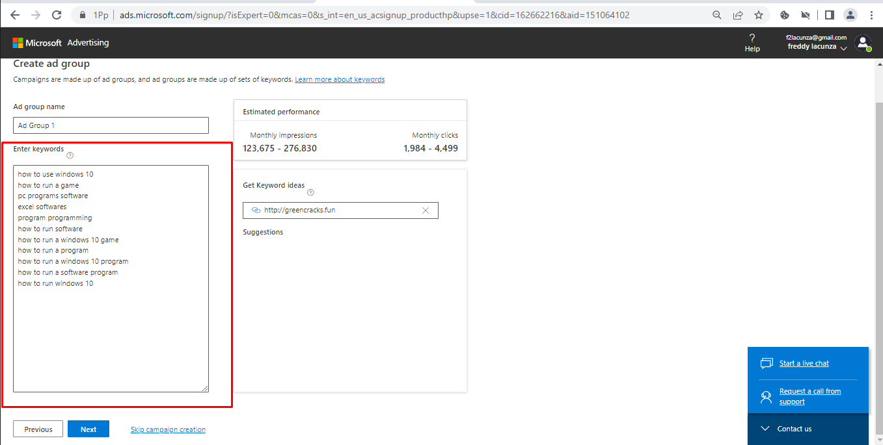Go back with the browser back arrow
The image size is (883, 445).
pos(15,14)
